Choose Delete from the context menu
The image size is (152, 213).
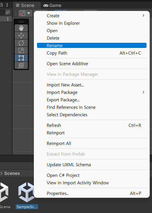[92, 38]
